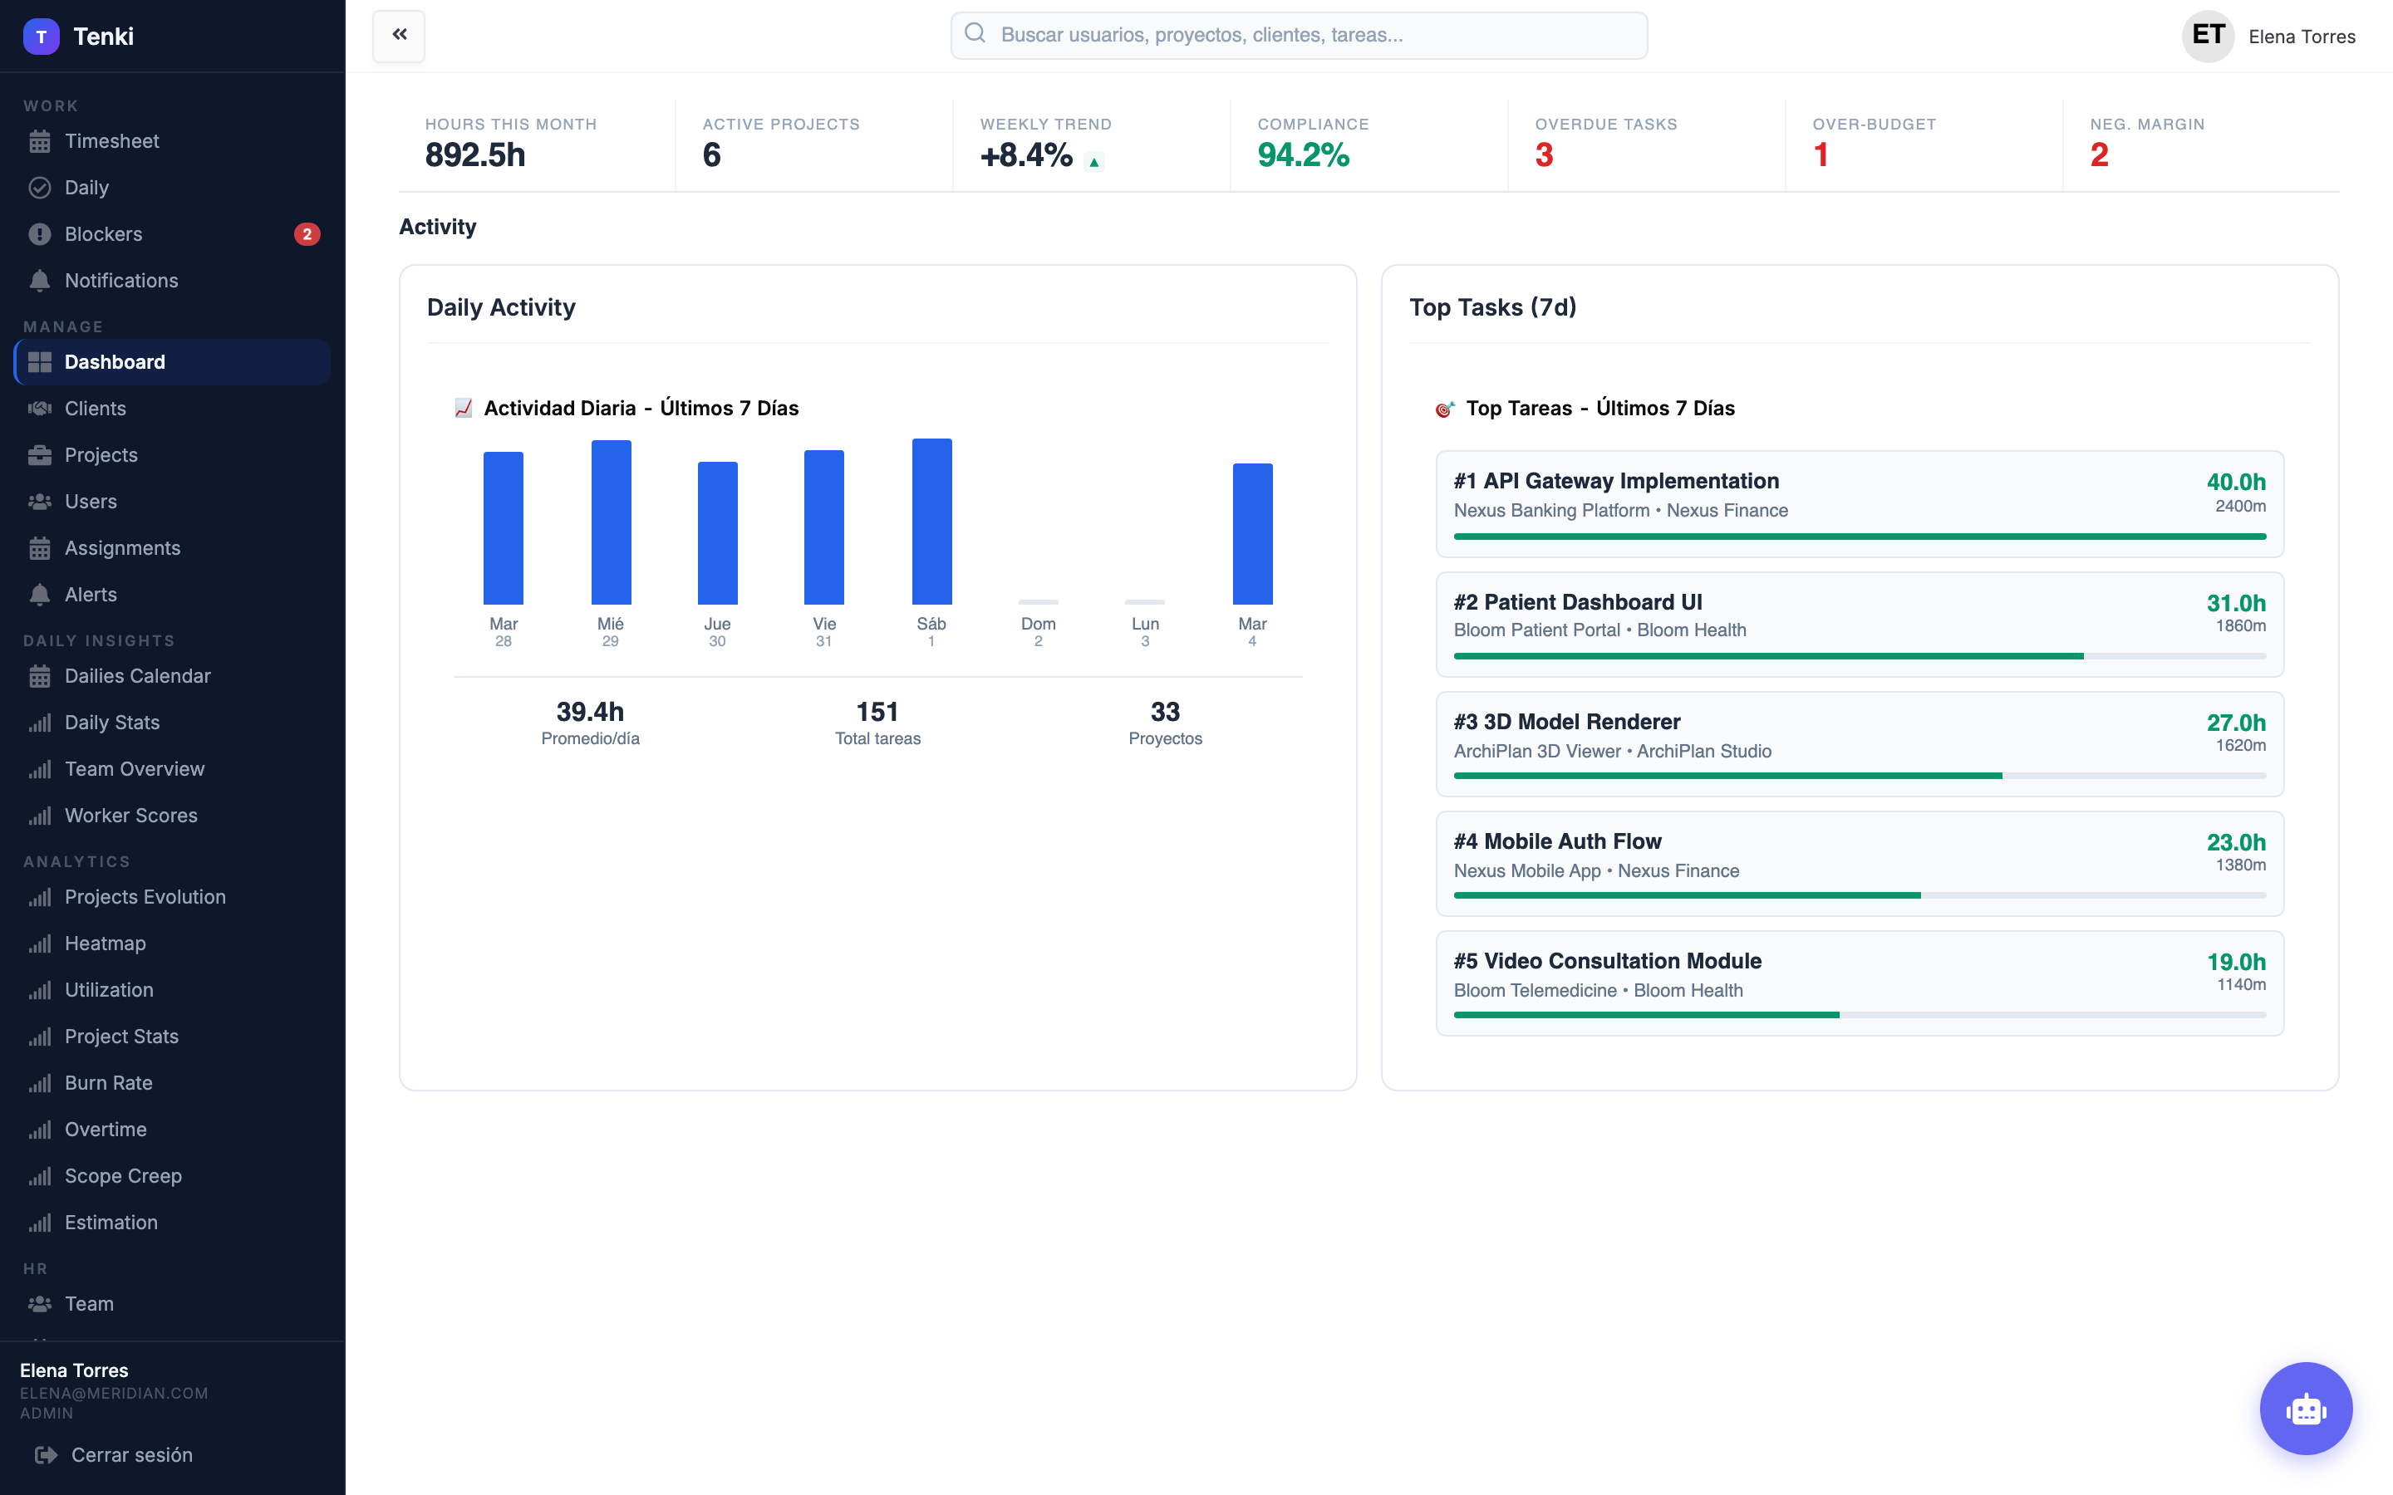Click the Assignments calendar icon

(40, 548)
